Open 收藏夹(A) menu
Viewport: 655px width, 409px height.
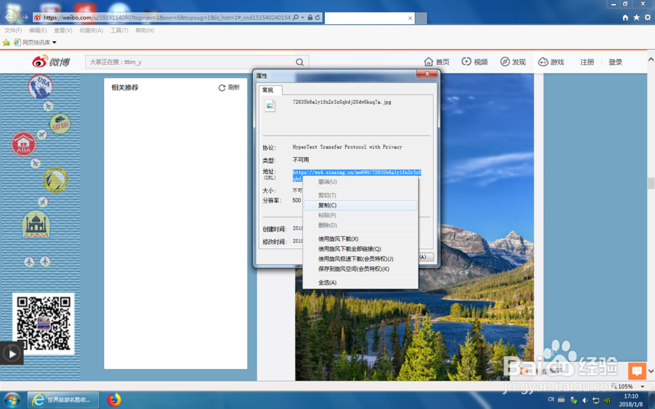tap(91, 31)
